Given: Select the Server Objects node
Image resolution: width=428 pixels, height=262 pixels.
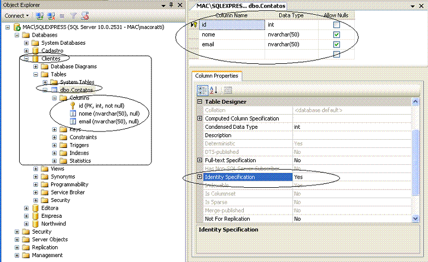Looking at the screenshot, I should click(50, 240).
